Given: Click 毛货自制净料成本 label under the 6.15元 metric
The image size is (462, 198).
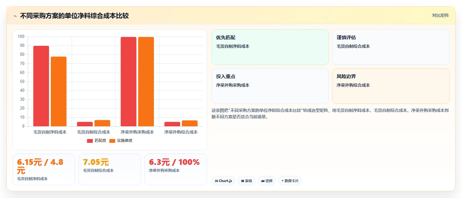Looking at the screenshot, I should tap(32, 179).
